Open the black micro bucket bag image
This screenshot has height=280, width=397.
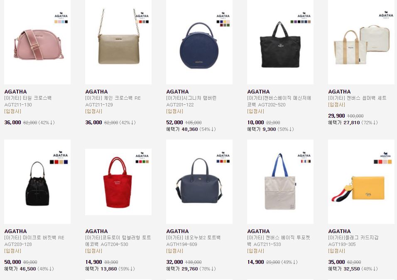[x=37, y=182]
